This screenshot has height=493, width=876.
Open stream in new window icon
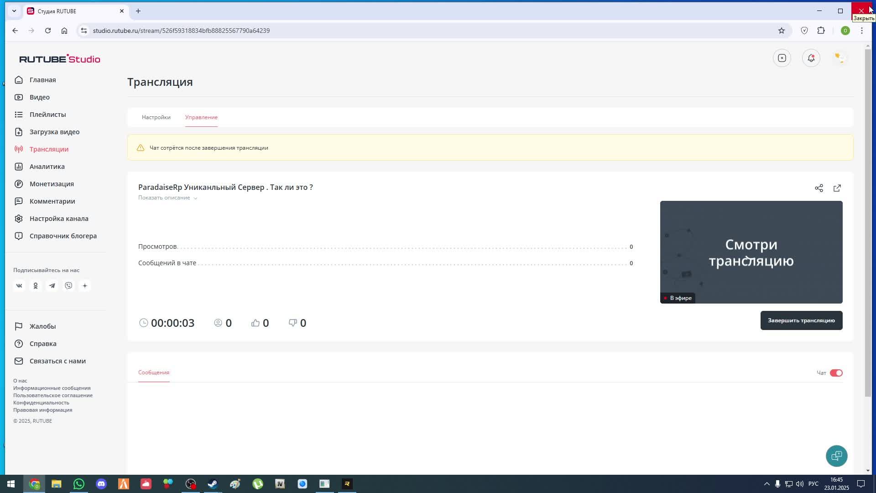pyautogui.click(x=837, y=188)
